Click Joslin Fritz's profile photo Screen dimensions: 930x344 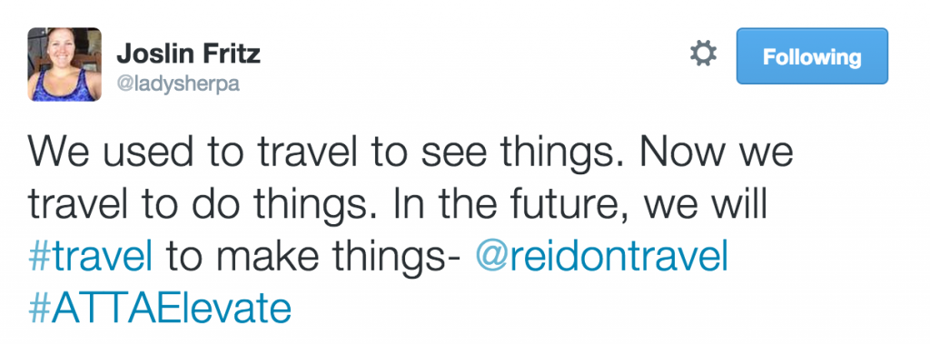click(64, 64)
